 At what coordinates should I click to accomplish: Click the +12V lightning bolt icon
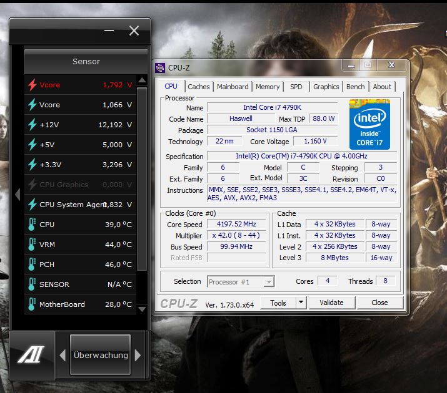tap(33, 125)
